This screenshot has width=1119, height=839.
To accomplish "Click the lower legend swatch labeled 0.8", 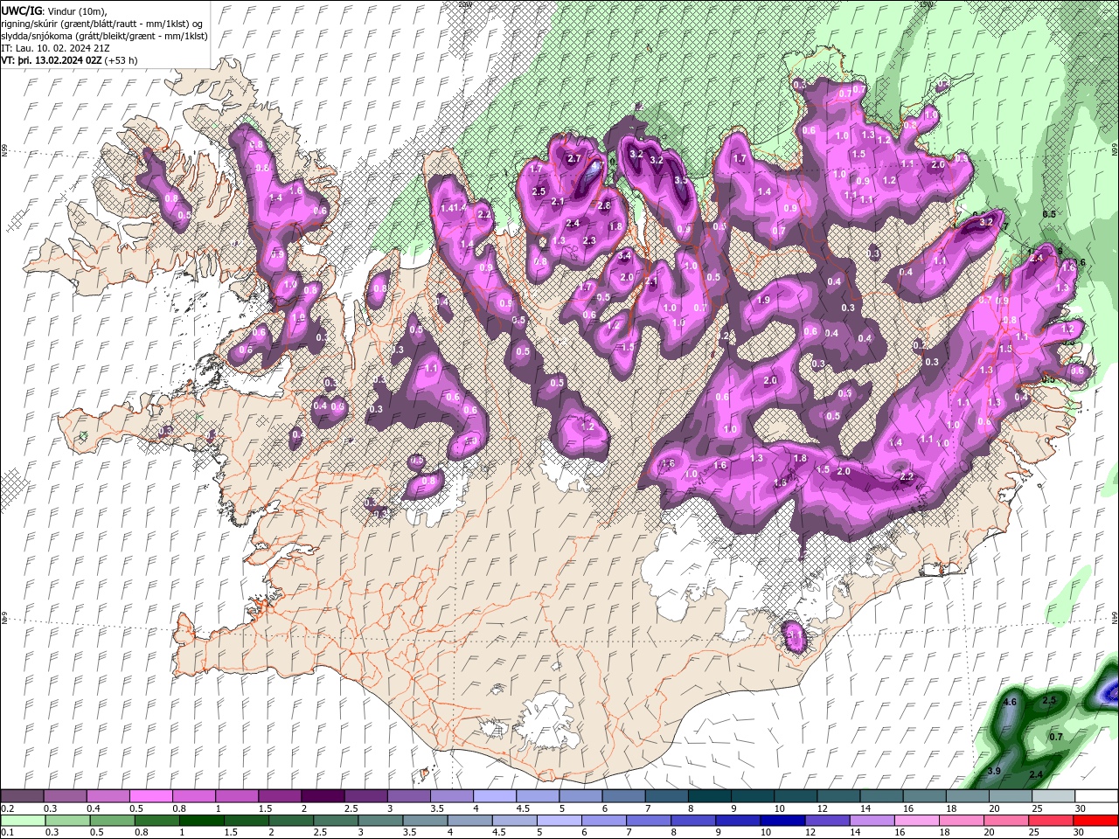I will (156, 821).
